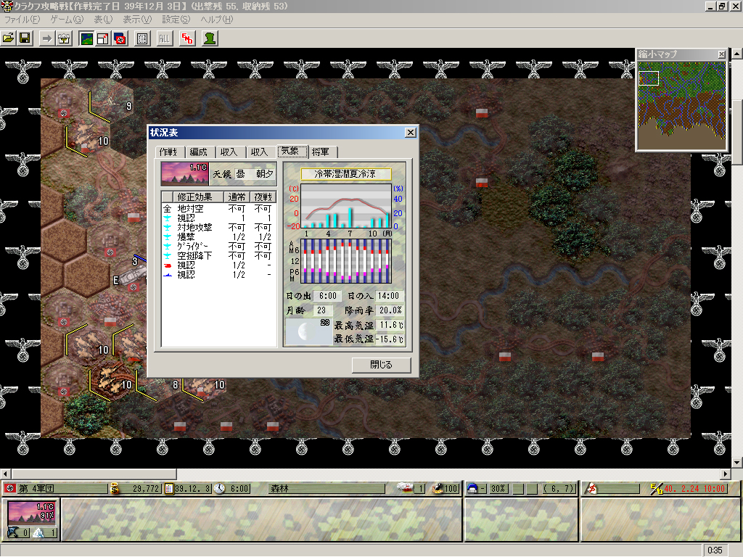
Task: Toggle the flag display toolbar button
Action: click(119, 38)
